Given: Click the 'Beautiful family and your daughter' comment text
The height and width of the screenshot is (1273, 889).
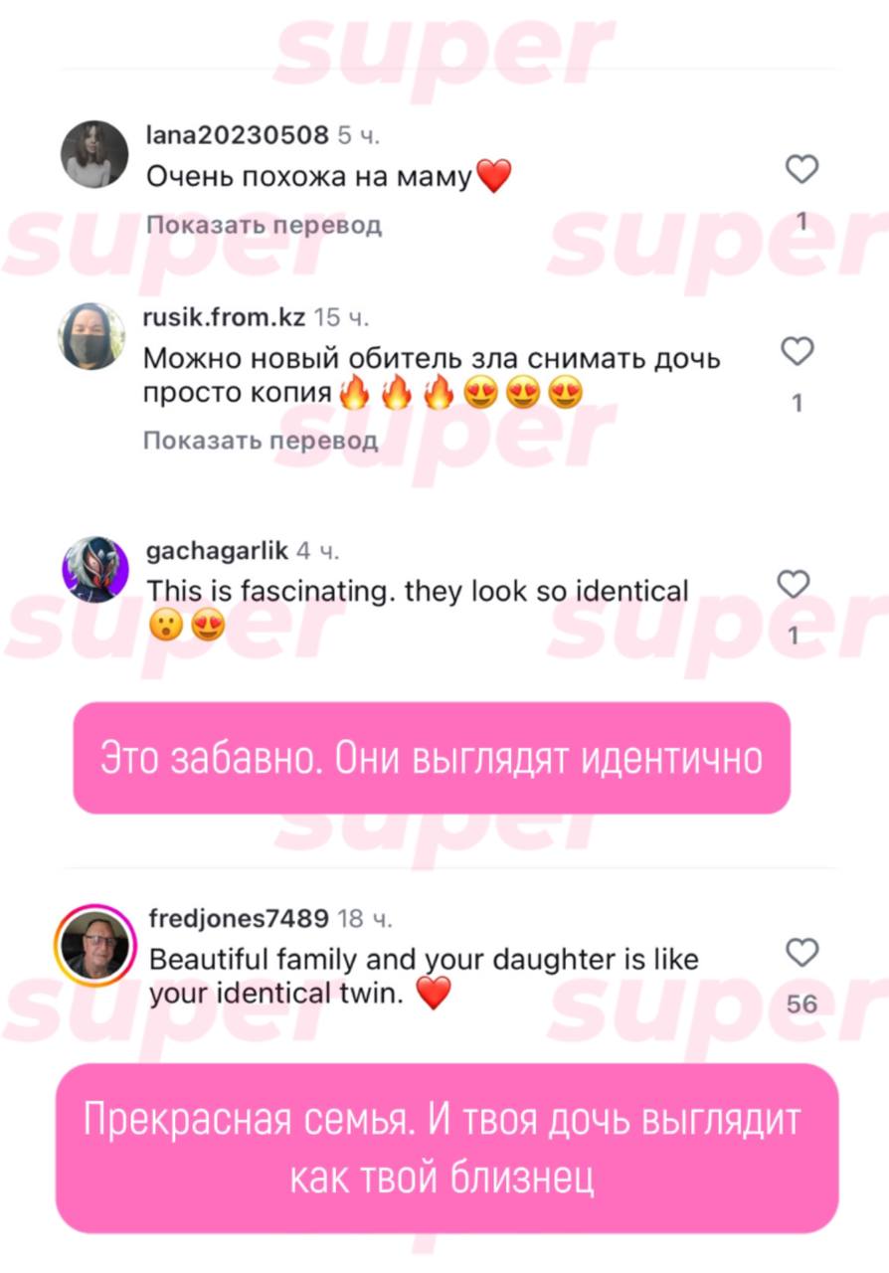Looking at the screenshot, I should point(424,976).
